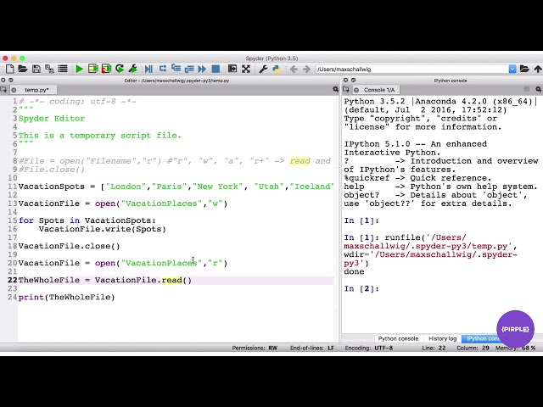Start debugging the file
Viewport: 543px width, 407px height.
pyautogui.click(x=148, y=69)
